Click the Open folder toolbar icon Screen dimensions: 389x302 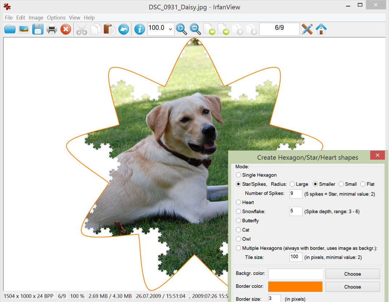[x=10, y=29]
